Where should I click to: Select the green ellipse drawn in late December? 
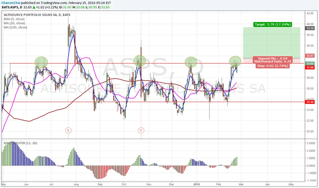pyautogui.click(x=191, y=62)
